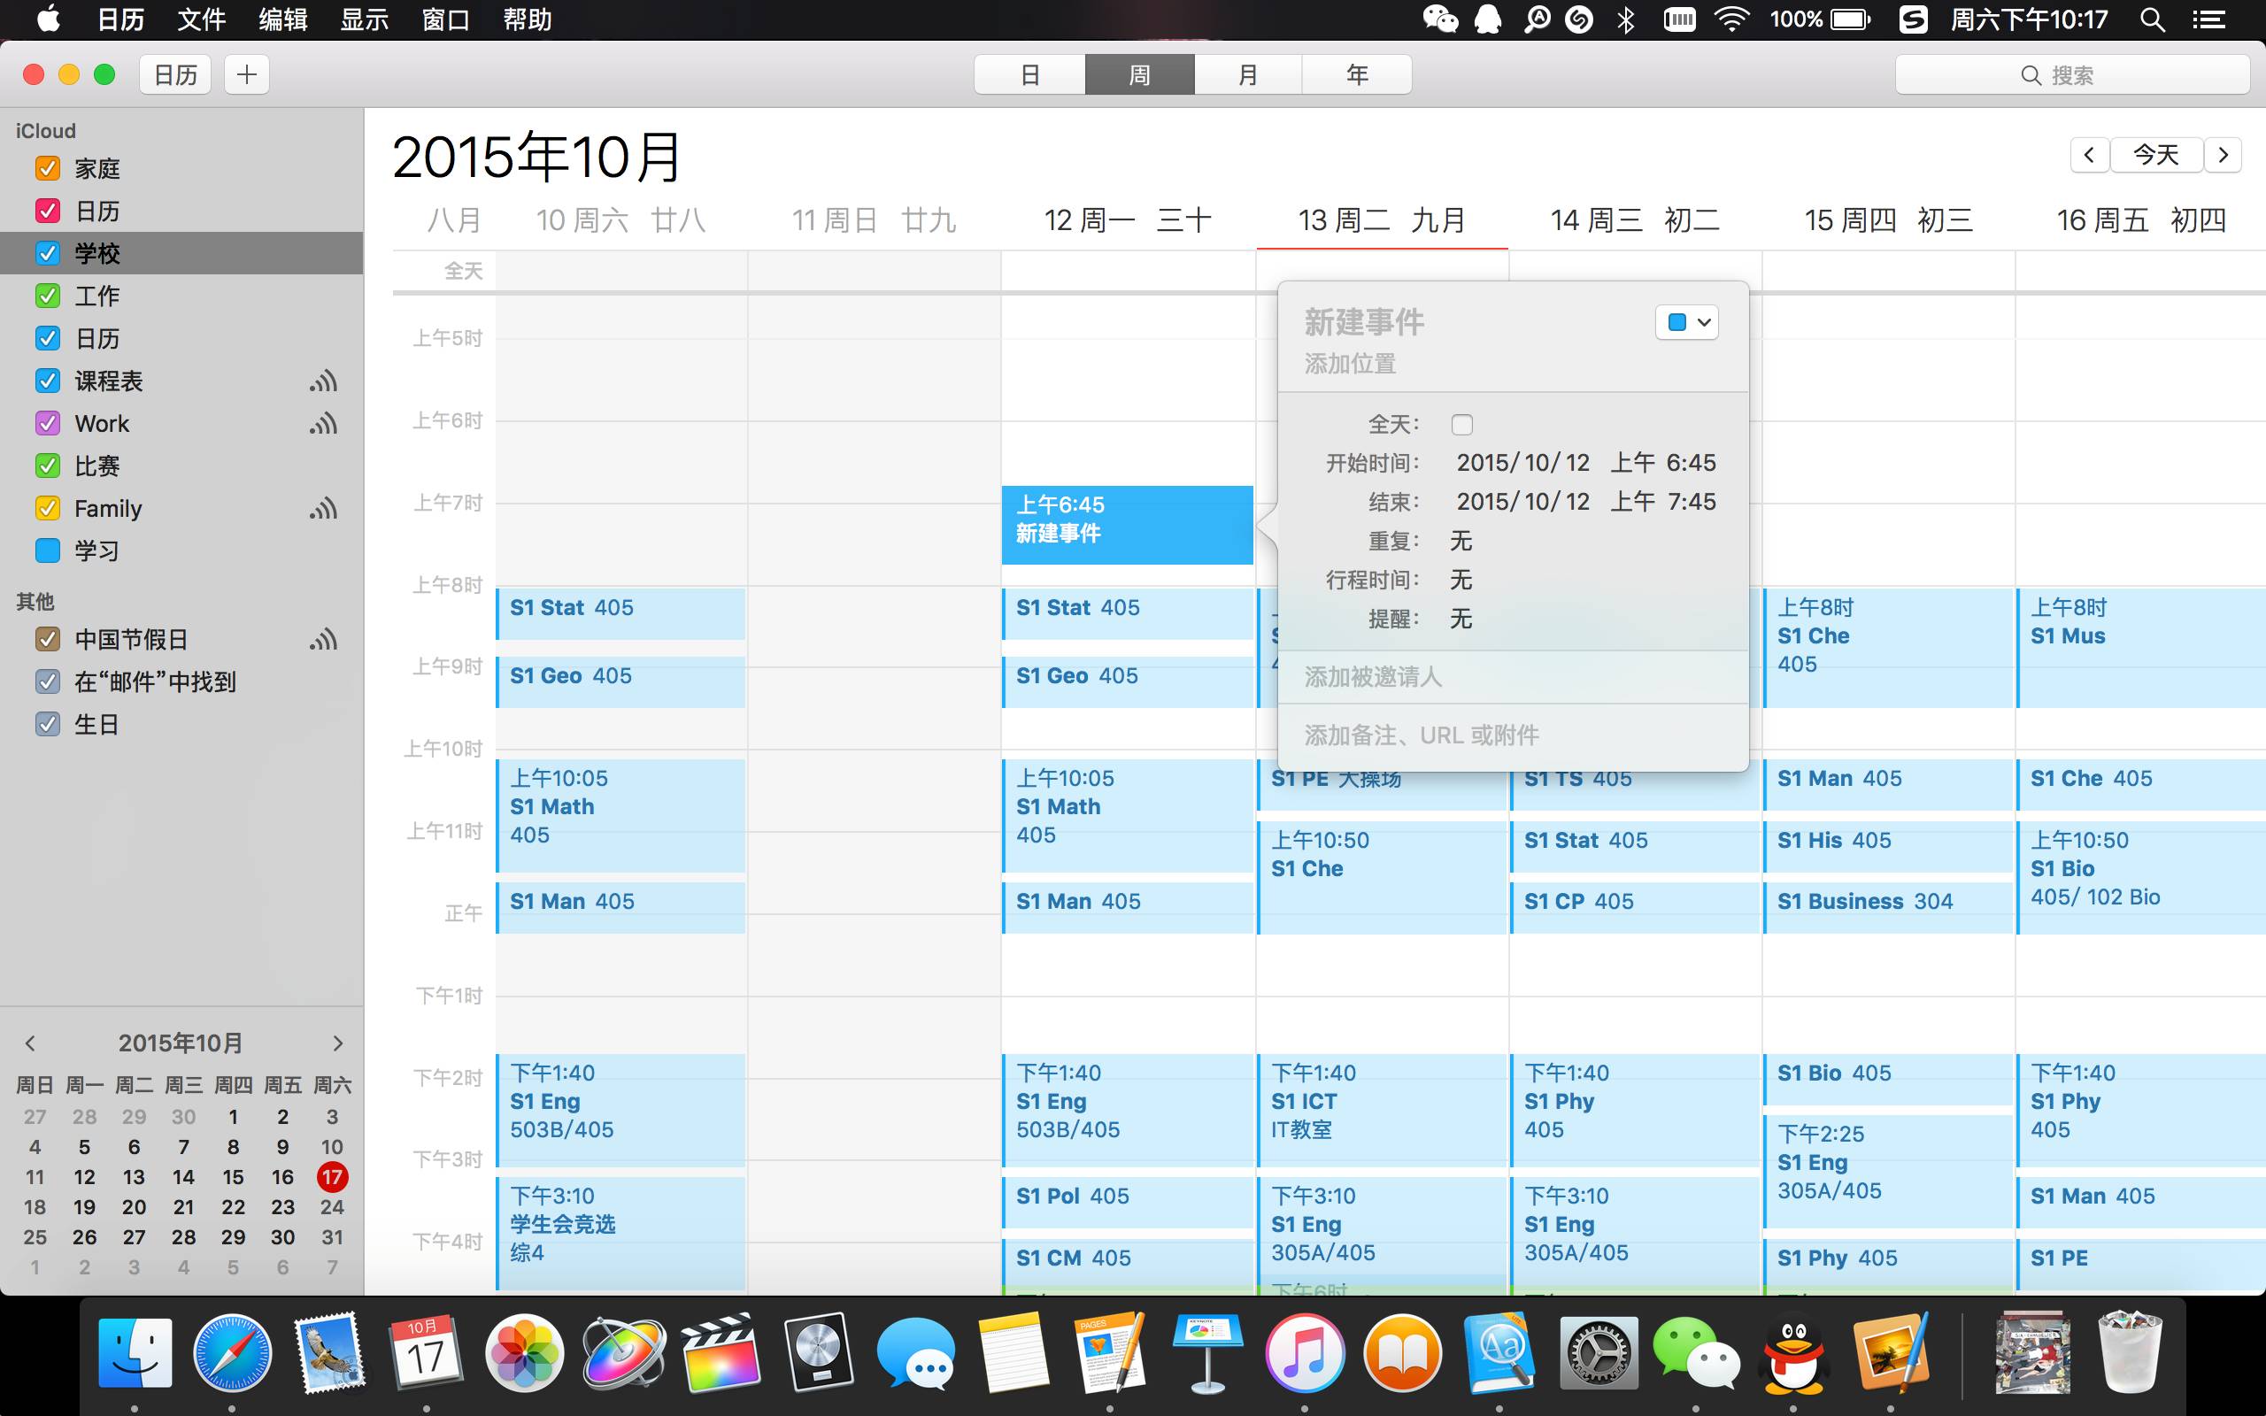Image resolution: width=2266 pixels, height=1416 pixels.
Task: Click the 今天 today button
Action: coord(2155,155)
